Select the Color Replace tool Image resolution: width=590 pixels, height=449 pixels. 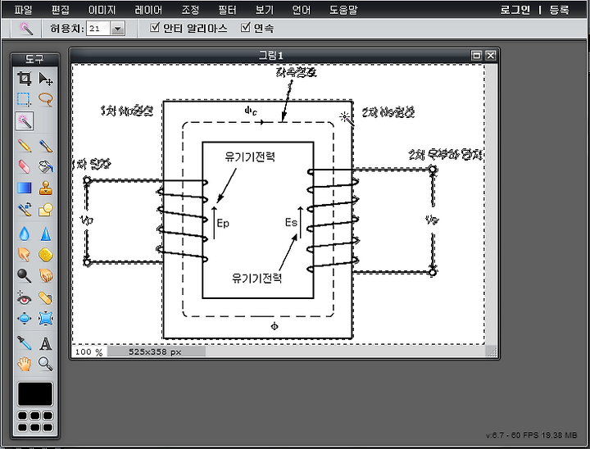24,209
